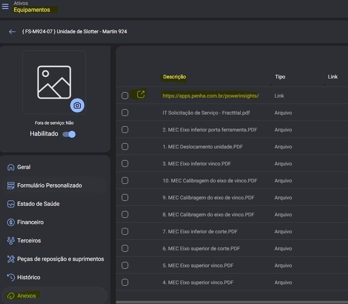This screenshot has height=304, width=348.
Task: Select checkbox for 6. MEC Eixo superior de corte
Action: (x=125, y=249)
